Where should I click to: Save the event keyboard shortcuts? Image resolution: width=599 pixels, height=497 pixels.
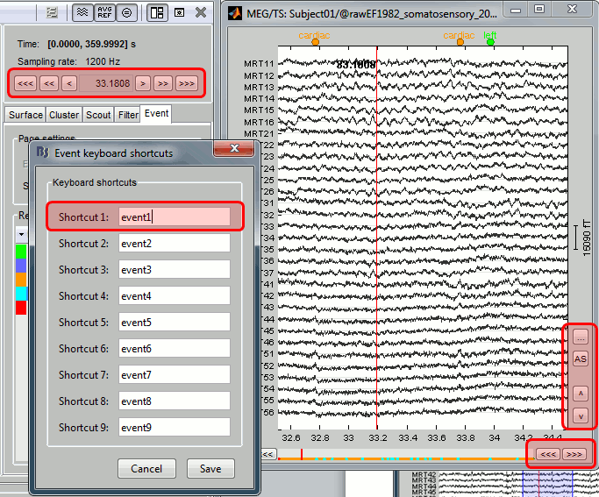(x=210, y=469)
